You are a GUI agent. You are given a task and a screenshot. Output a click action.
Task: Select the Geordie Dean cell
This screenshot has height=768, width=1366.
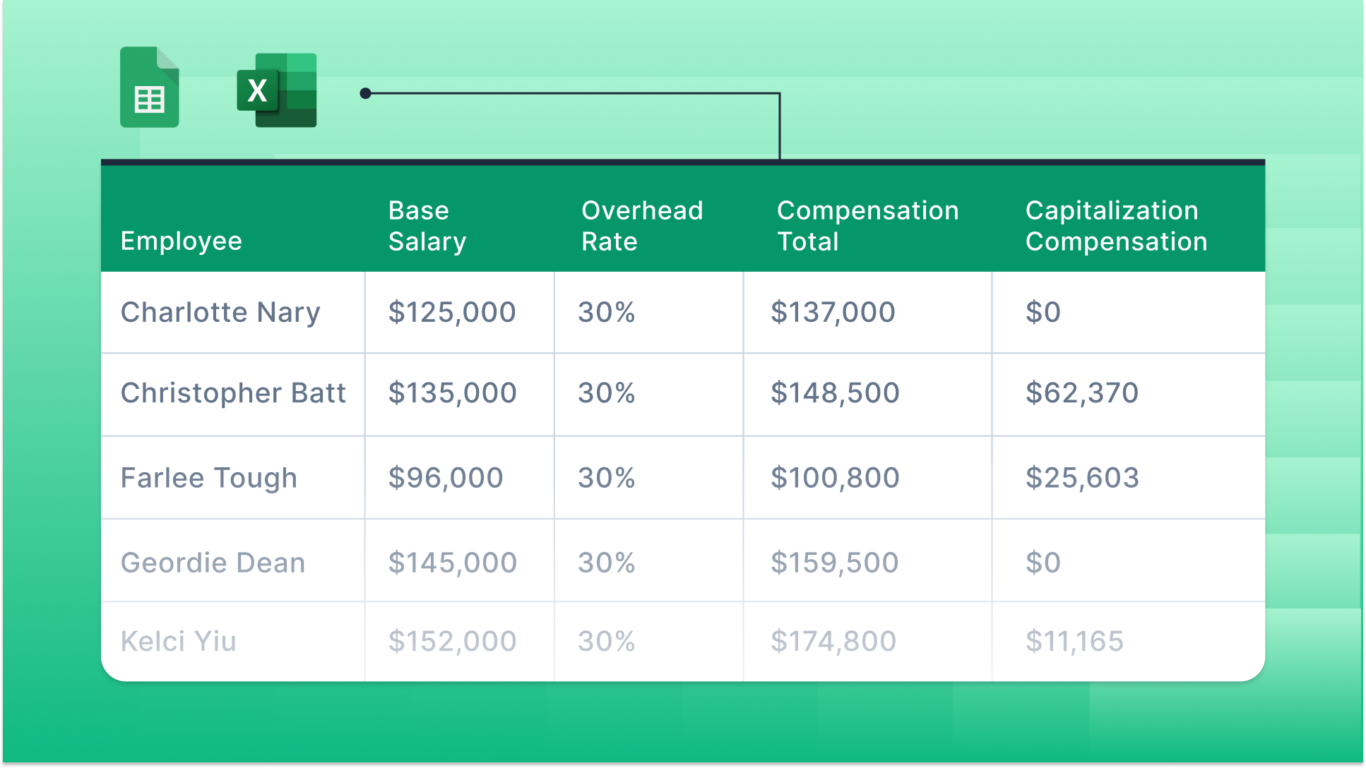pyautogui.click(x=213, y=563)
